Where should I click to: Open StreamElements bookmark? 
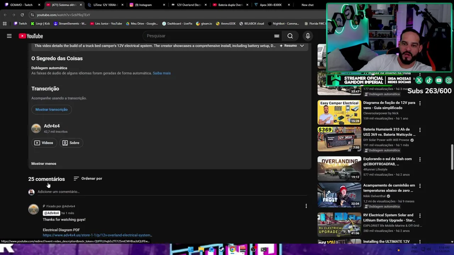coord(70,24)
